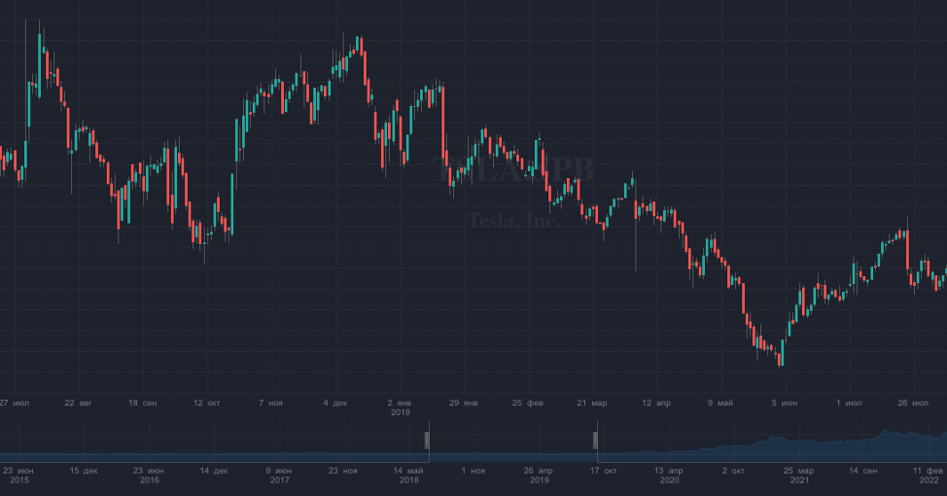Click the '9 май' time axis label
The image size is (947, 496).
[720, 403]
